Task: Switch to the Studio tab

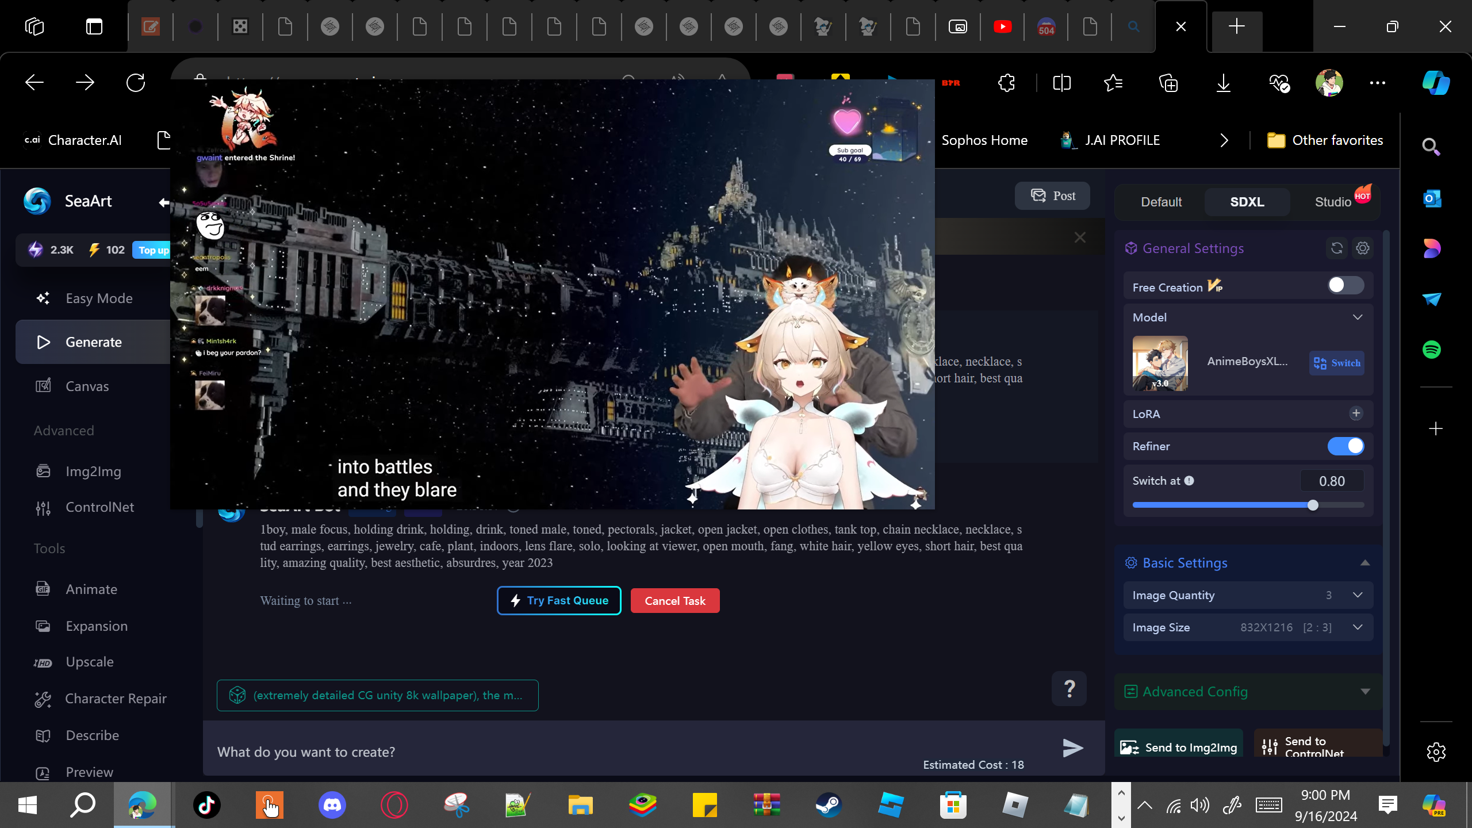Action: point(1333,202)
